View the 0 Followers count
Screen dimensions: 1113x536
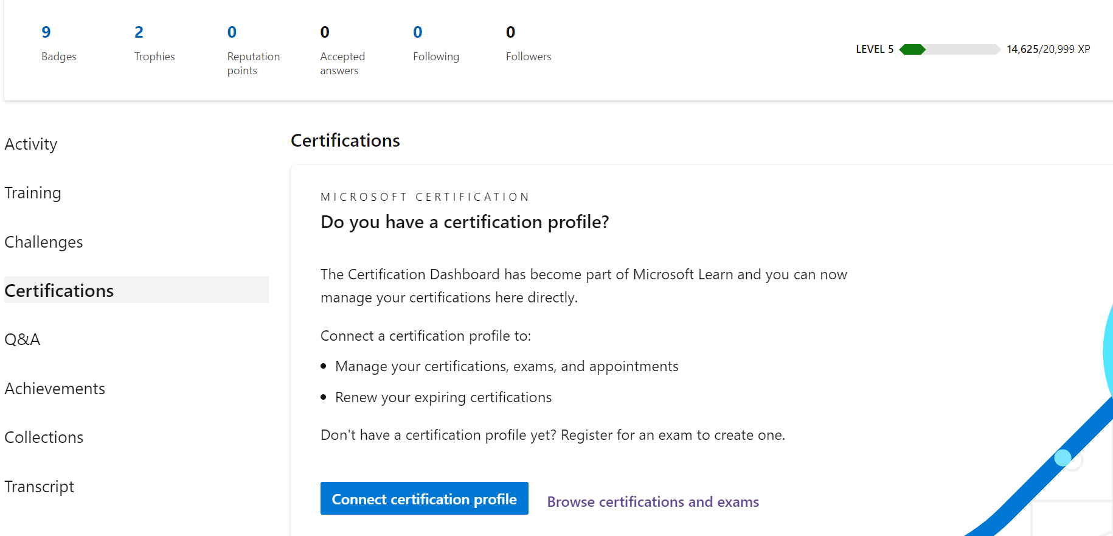529,43
